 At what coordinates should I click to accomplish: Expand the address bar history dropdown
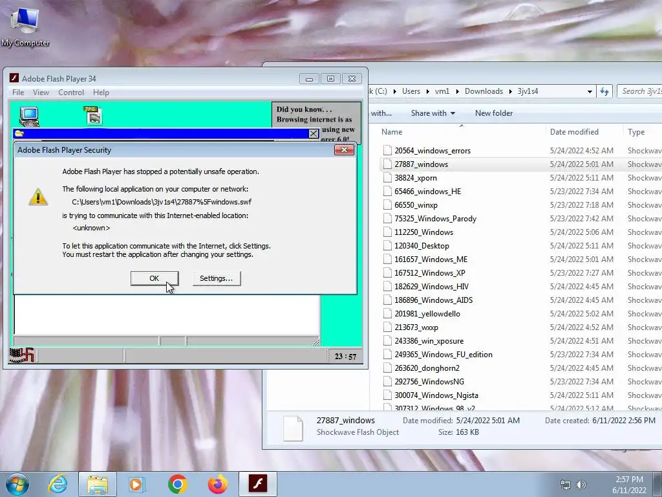(x=590, y=91)
